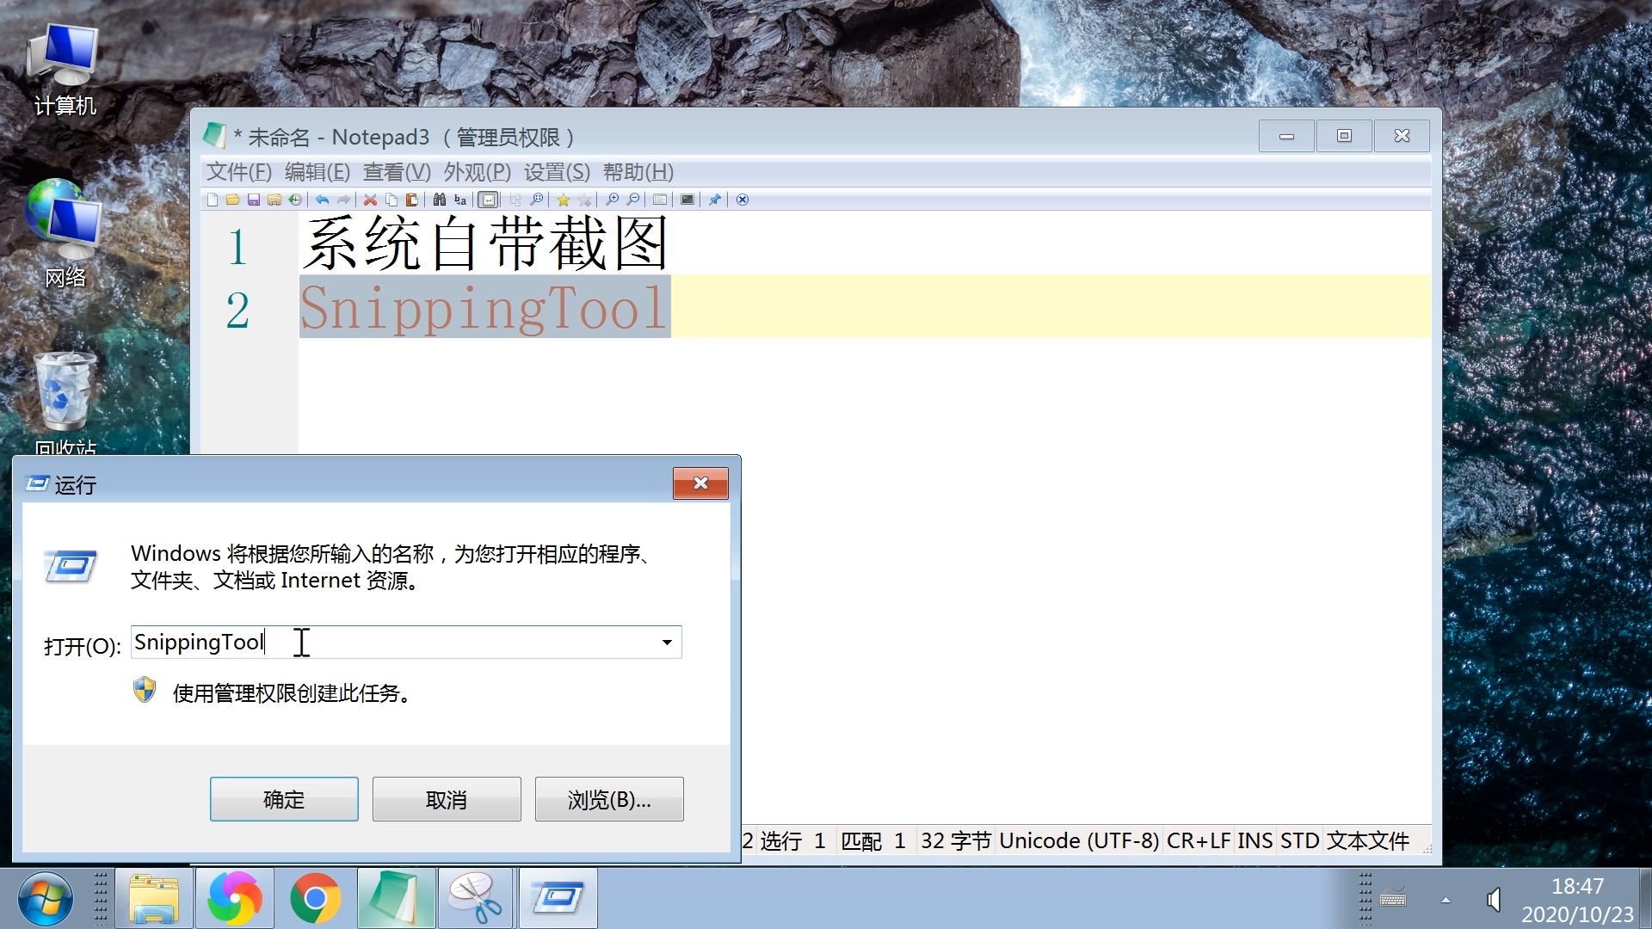Click the Recycle Bin desktop icon
This screenshot has width=1652, height=929.
point(65,403)
